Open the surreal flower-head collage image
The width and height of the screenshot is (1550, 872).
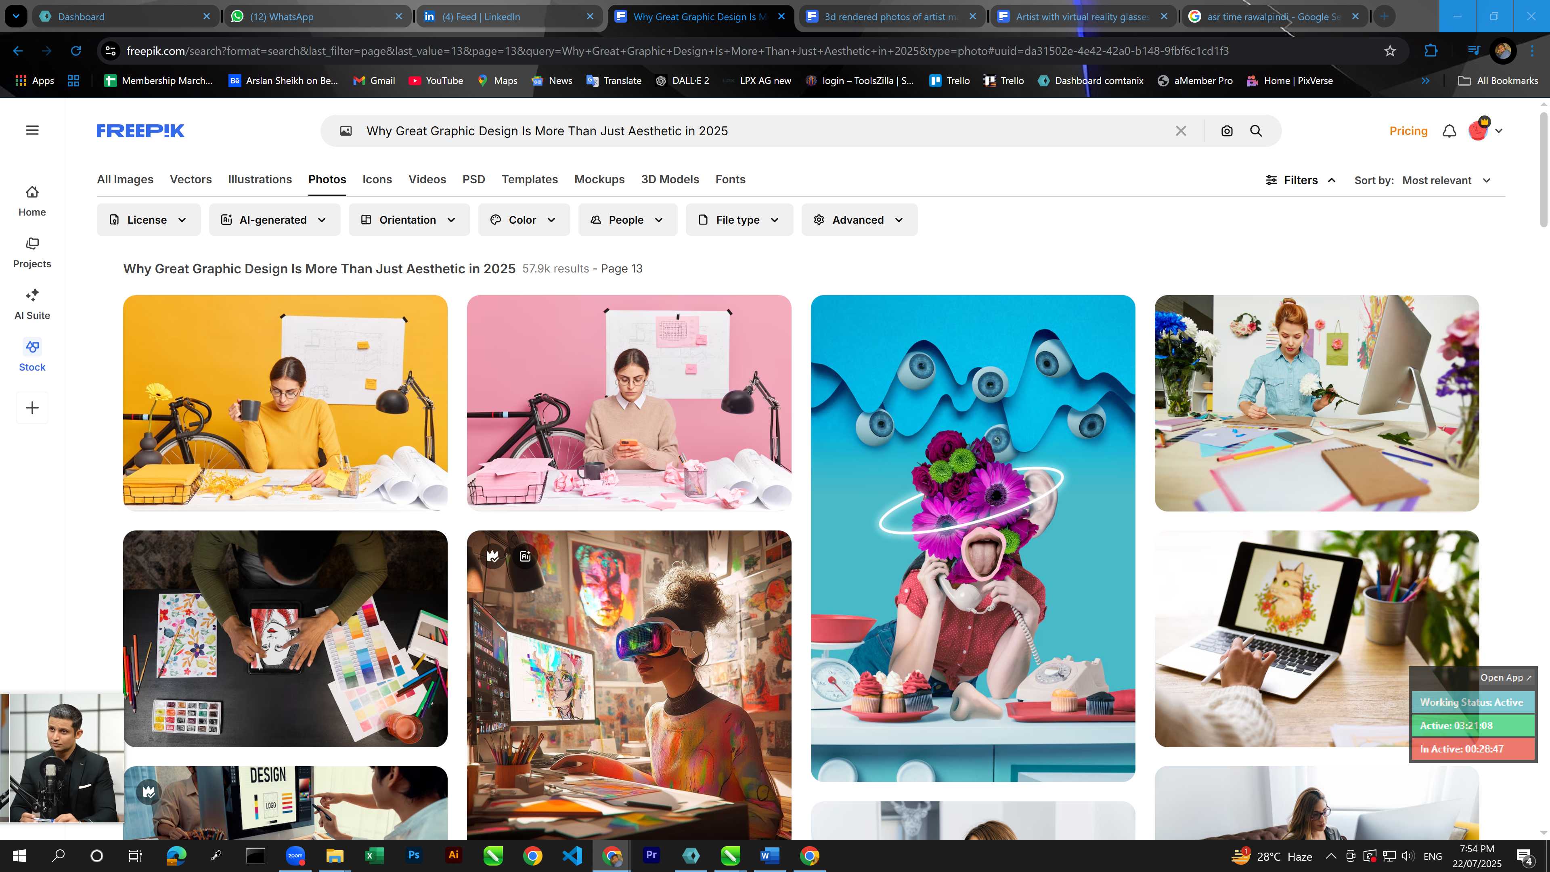[x=972, y=538]
